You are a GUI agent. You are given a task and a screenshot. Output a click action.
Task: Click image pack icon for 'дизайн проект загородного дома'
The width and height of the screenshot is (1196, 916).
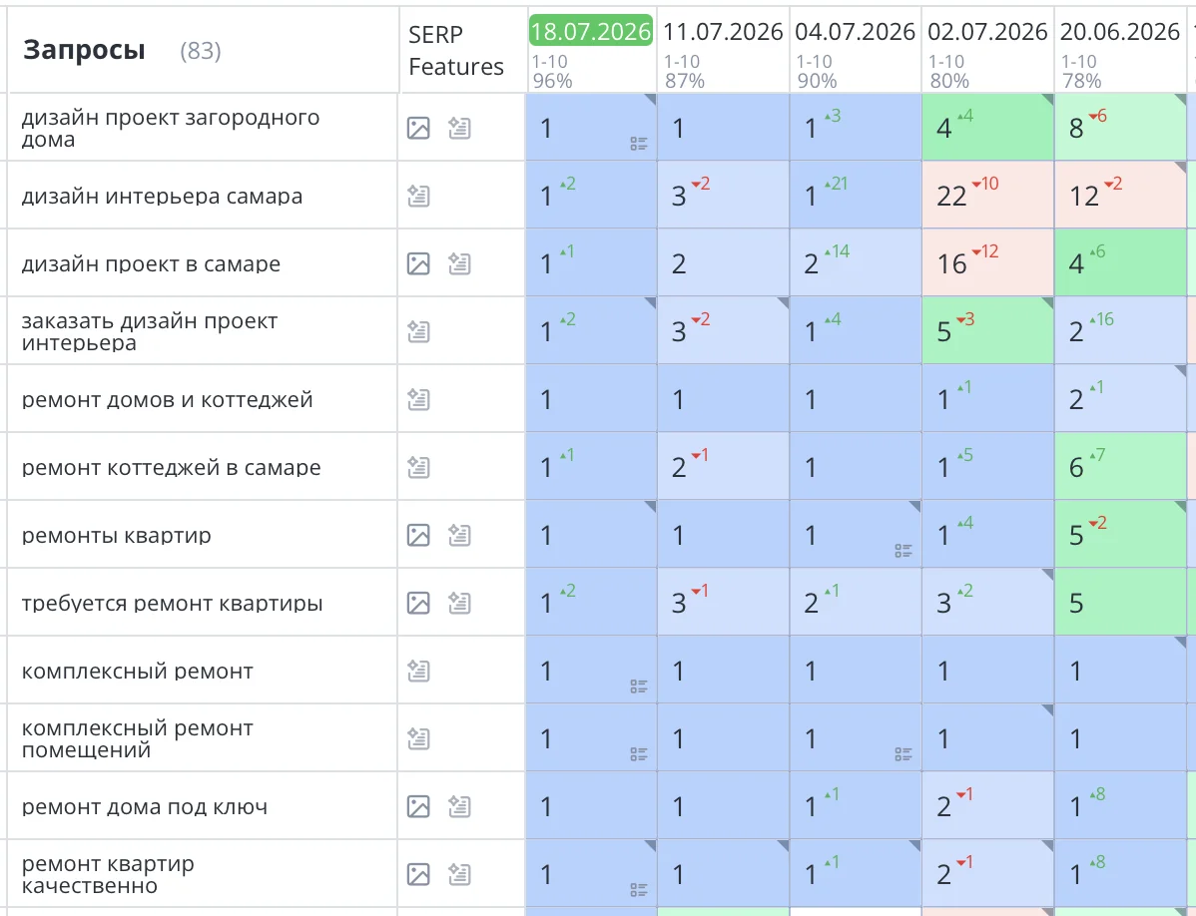click(418, 128)
